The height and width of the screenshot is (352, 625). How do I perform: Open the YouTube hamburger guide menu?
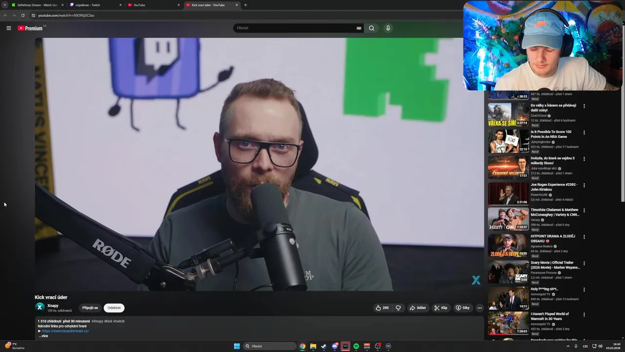coord(9,28)
